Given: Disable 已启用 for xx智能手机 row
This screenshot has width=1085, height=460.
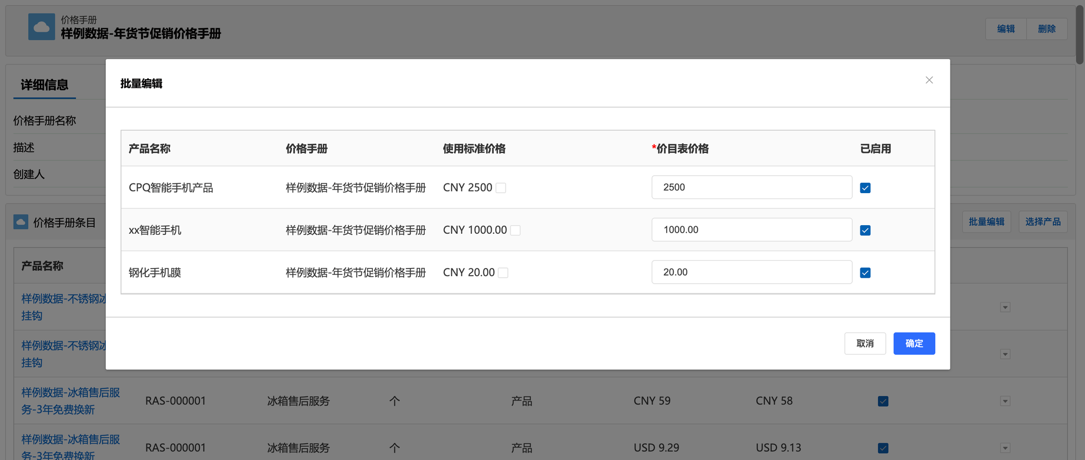Looking at the screenshot, I should 865,231.
